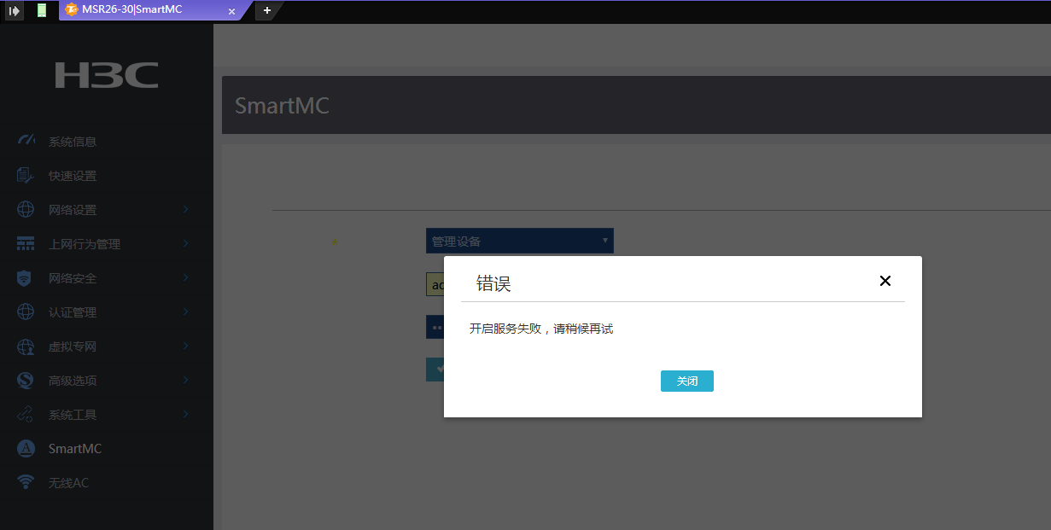This screenshot has height=530, width=1051.
Task: Click the green device icon in title bar
Action: (x=42, y=10)
